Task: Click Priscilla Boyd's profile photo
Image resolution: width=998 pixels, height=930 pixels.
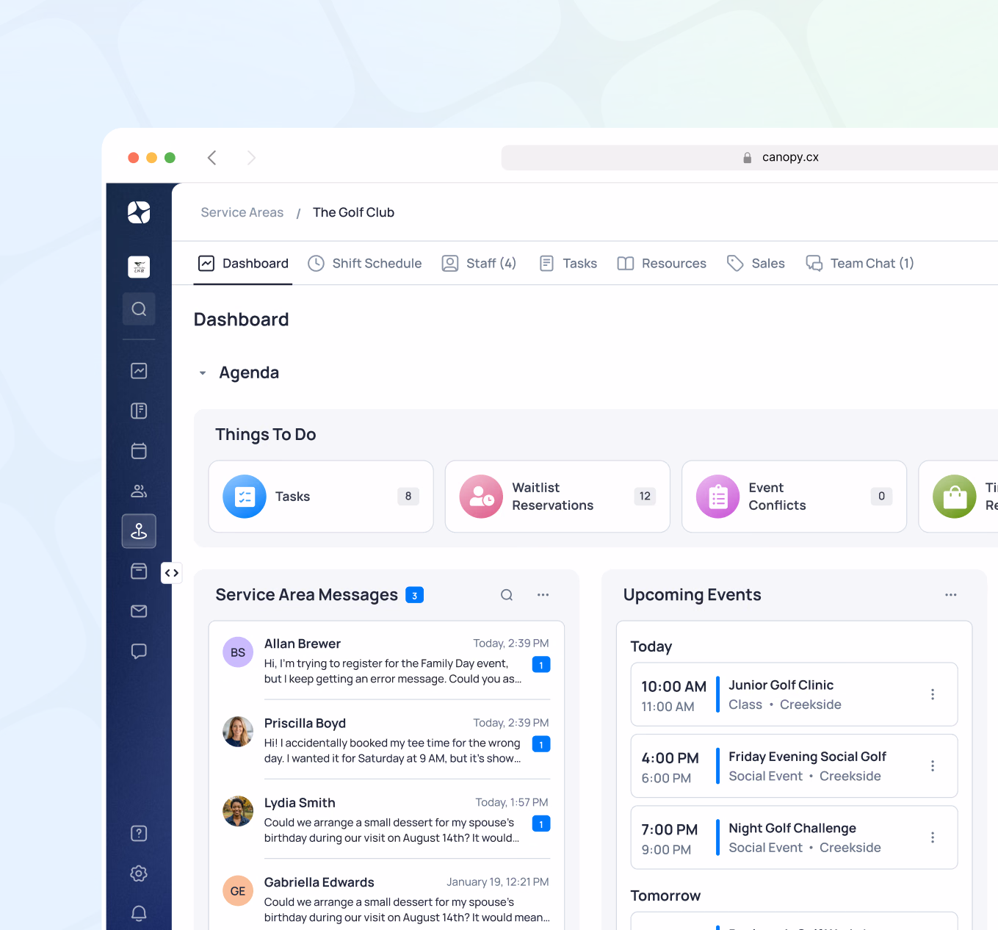Action: (x=238, y=732)
